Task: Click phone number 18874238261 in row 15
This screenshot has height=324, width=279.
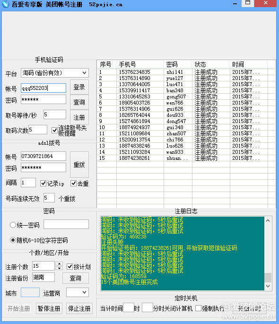Action: point(134,158)
